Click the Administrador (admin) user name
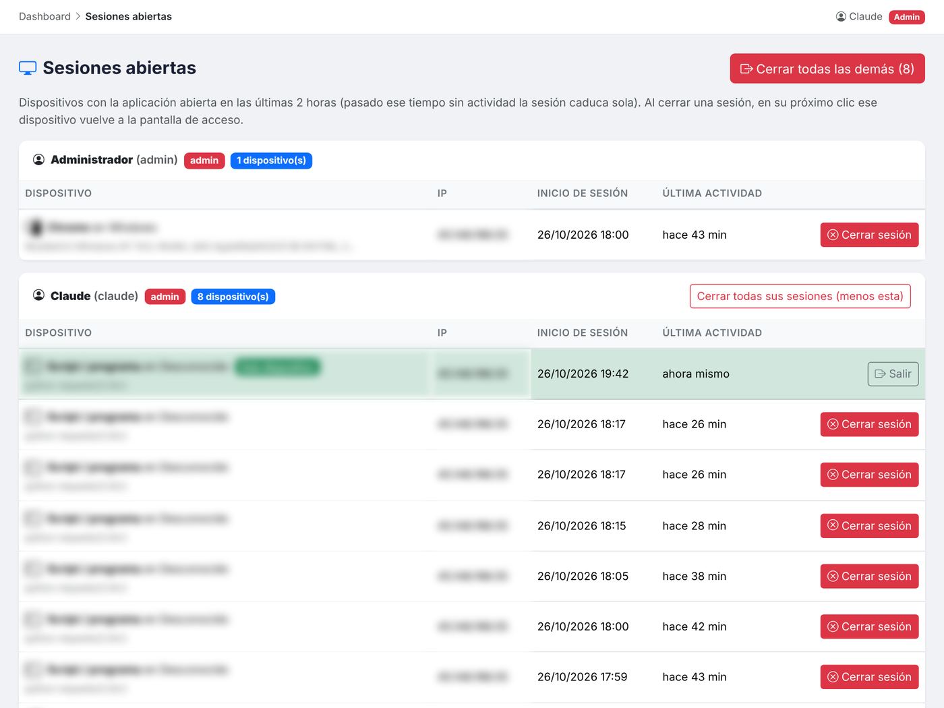Viewport: 944px width, 708px height. [114, 160]
